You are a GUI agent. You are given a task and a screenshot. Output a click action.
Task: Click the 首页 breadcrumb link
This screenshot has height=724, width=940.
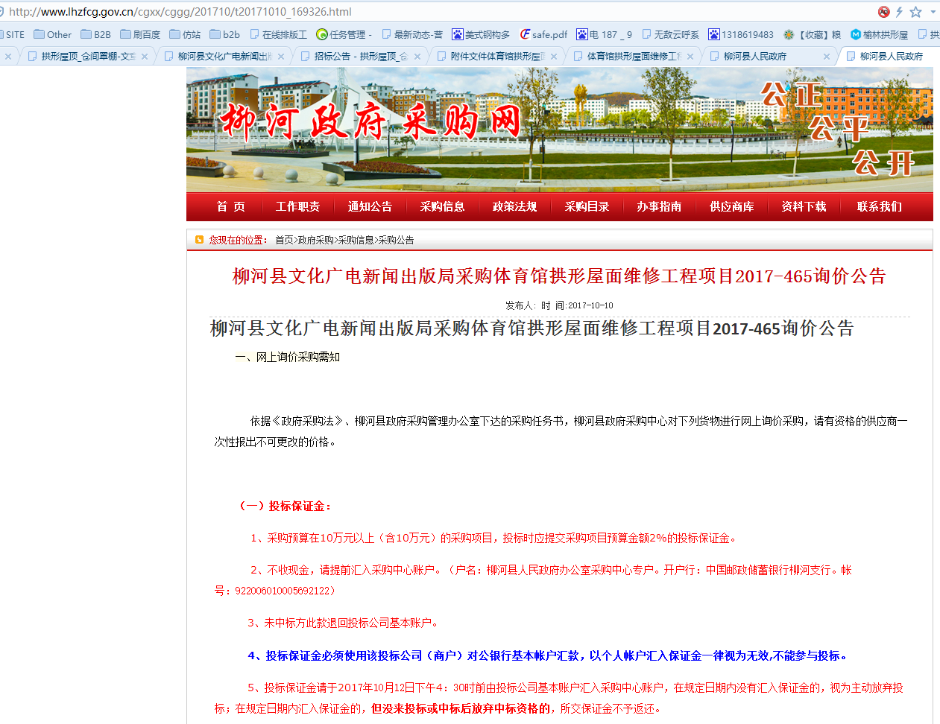point(284,240)
